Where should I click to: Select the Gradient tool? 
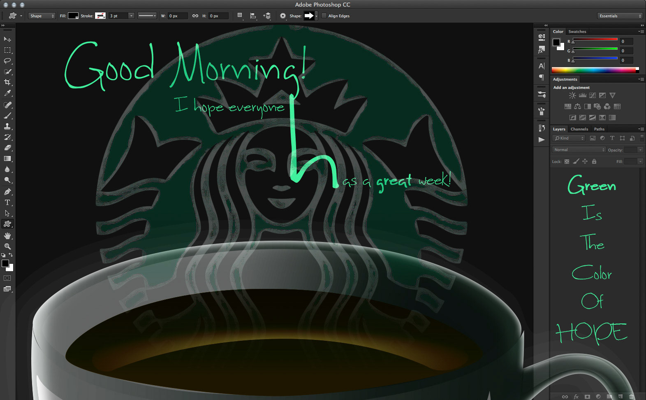[7, 158]
